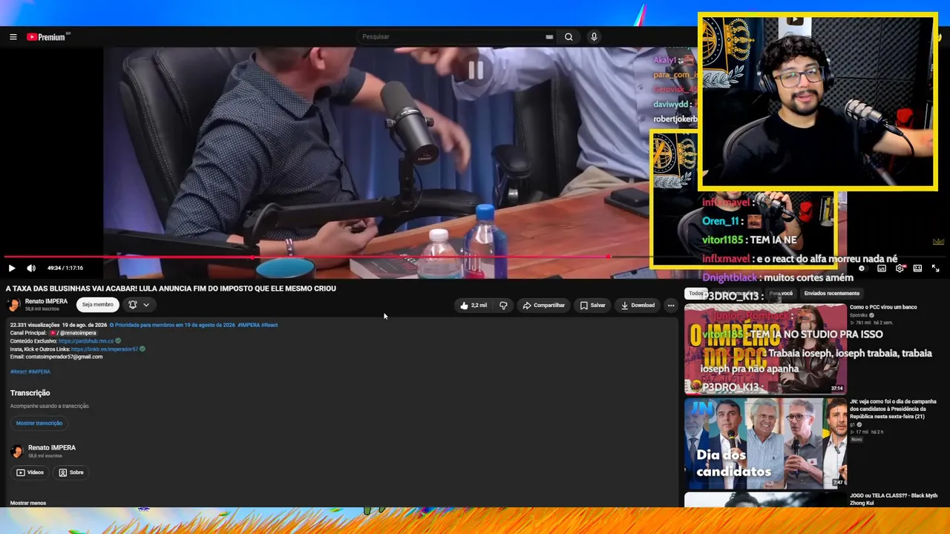Screen dimensions: 950x534
Task: Click the Renato IMPERA channel name beside Seja membro
Action: pyautogui.click(x=46, y=302)
